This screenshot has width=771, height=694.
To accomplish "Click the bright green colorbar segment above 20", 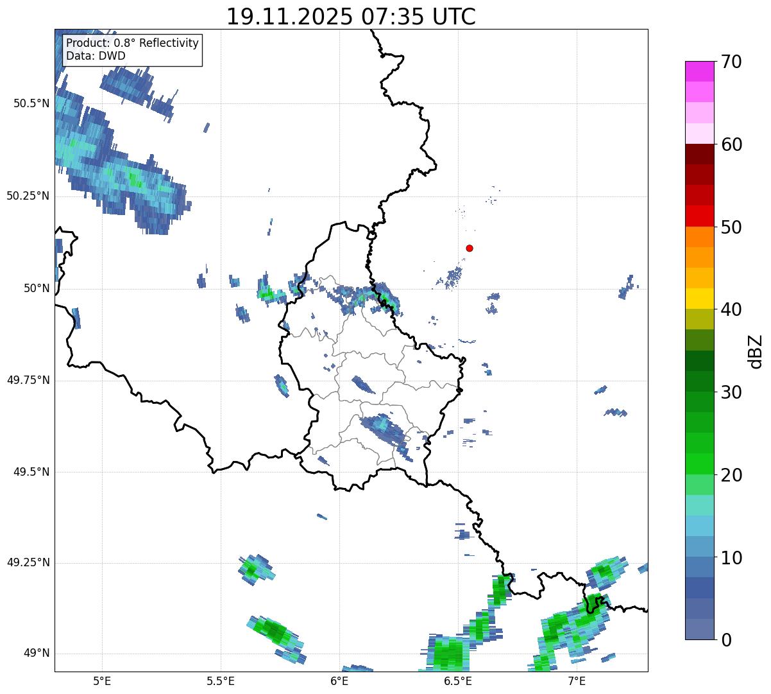I will coord(699,464).
